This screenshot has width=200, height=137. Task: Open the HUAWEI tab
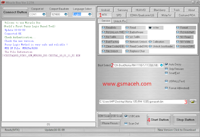point(141,10)
